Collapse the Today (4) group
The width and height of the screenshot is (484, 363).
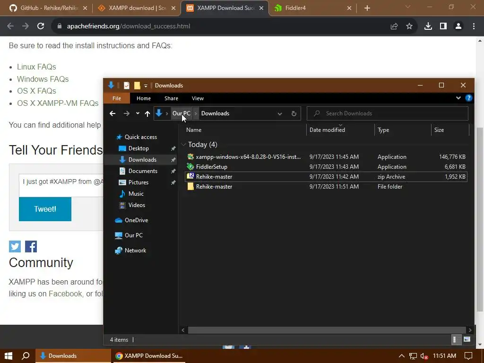pos(183,145)
